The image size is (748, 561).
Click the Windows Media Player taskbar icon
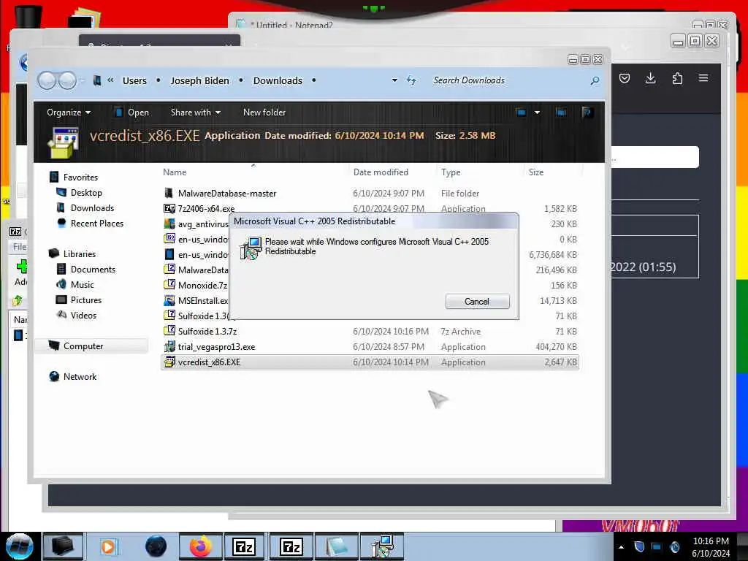[108, 546]
